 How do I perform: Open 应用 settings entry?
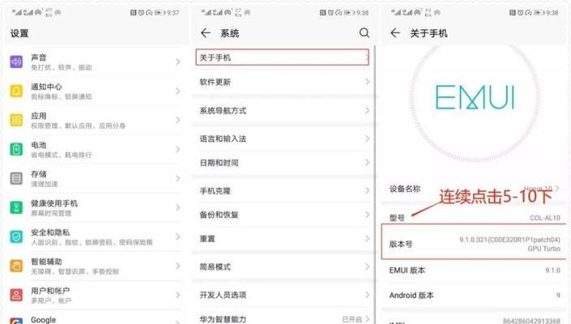(94, 120)
